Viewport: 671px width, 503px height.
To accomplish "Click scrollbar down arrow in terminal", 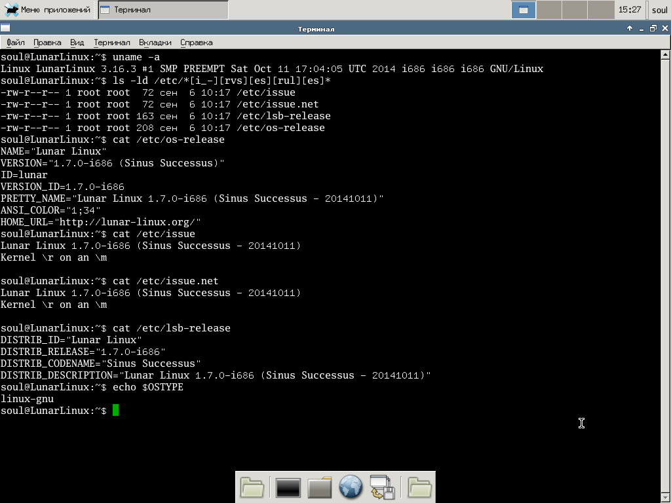I will (666, 498).
